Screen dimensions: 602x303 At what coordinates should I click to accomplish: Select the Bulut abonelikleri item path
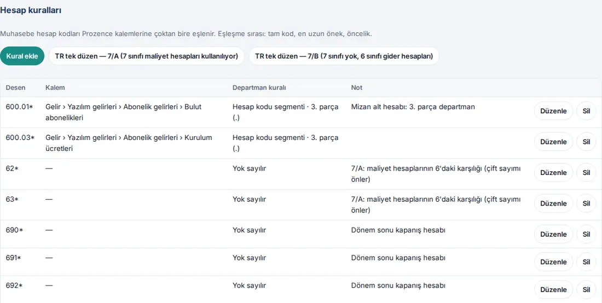point(123,112)
